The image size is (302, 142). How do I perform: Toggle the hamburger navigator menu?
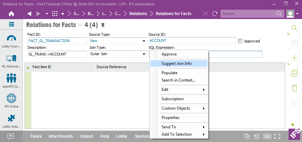tap(11, 24)
